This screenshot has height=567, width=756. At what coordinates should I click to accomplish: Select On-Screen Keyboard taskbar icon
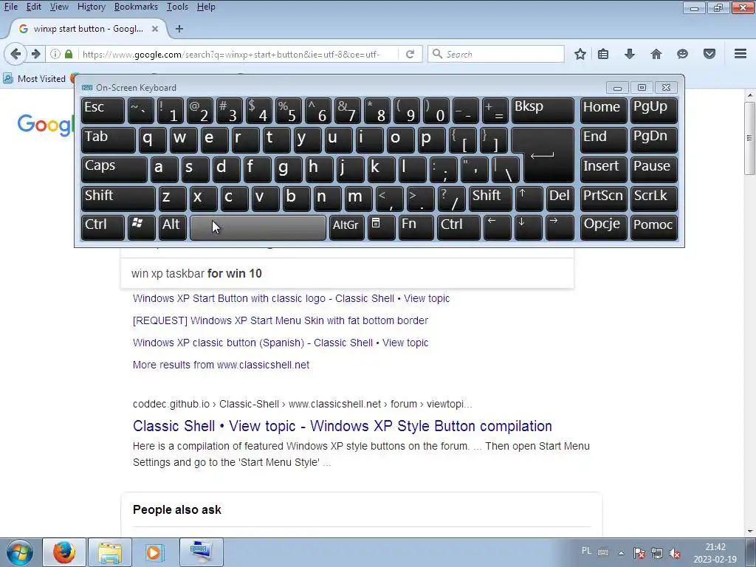[201, 552]
